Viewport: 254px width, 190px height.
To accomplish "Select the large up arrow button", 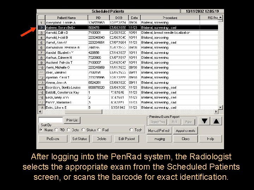I will pyautogui.click(x=216, y=121).
